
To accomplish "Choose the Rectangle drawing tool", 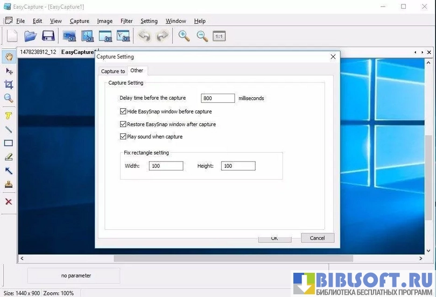I will coord(9,143).
